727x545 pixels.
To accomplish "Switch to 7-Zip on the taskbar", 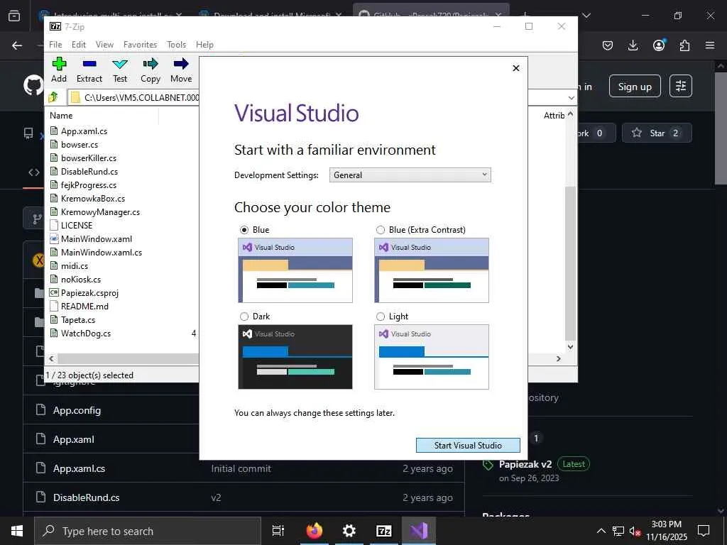I will [x=384, y=531].
